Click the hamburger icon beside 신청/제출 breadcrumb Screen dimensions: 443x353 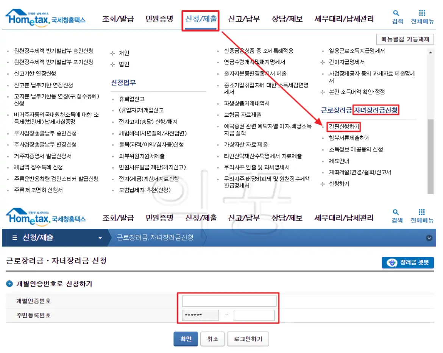coord(14,237)
